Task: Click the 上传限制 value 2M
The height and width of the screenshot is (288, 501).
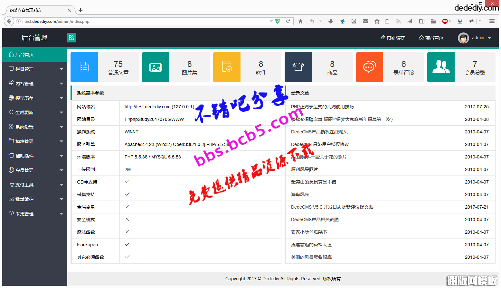Action: point(128,169)
